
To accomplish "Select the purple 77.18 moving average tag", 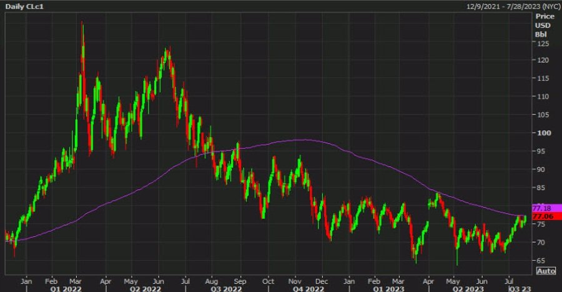I will (x=540, y=207).
